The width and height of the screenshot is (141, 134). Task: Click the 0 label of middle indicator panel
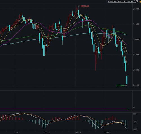point(134,107)
